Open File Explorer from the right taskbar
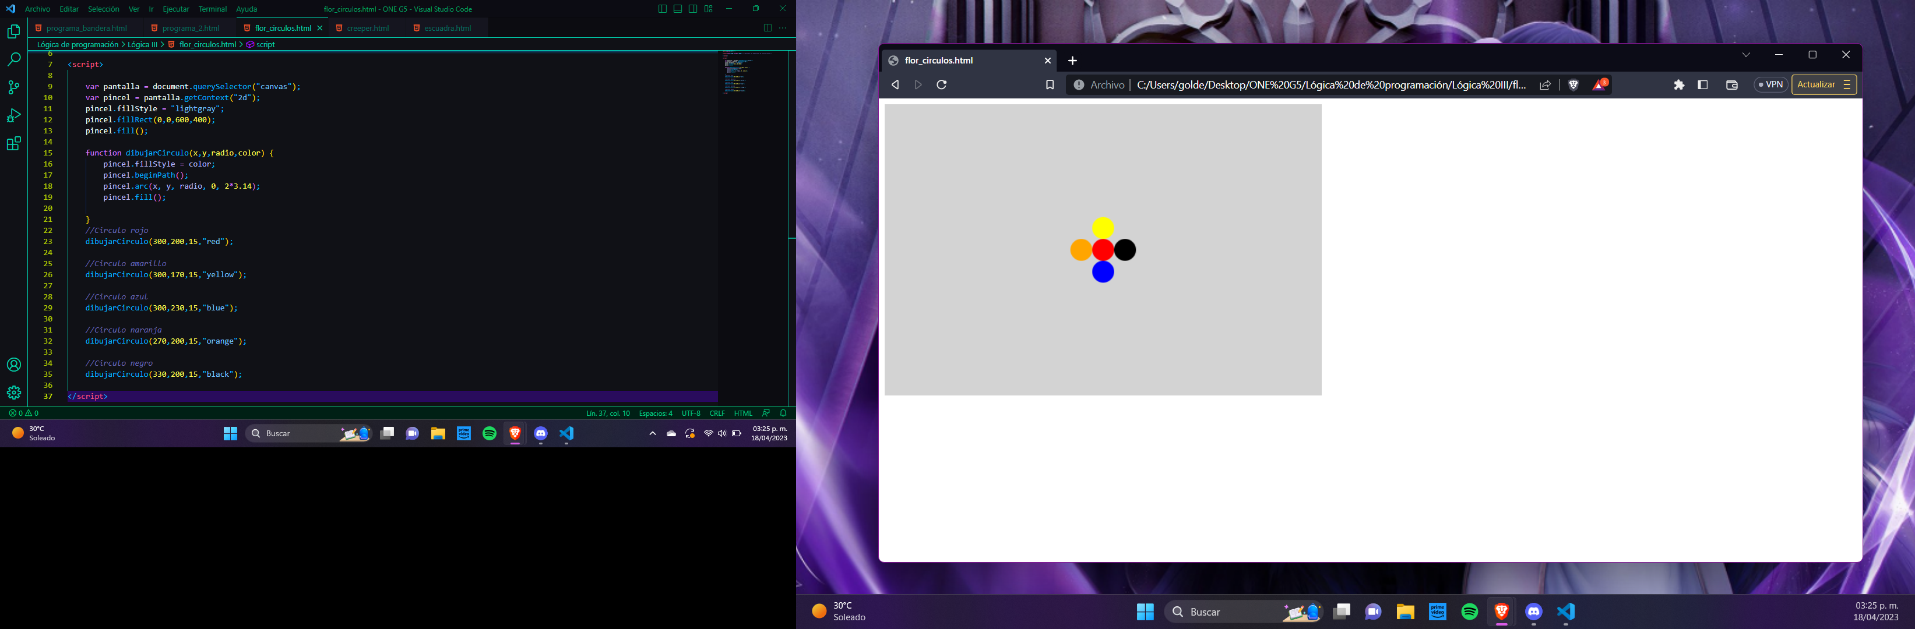The image size is (1915, 629). [x=1405, y=611]
